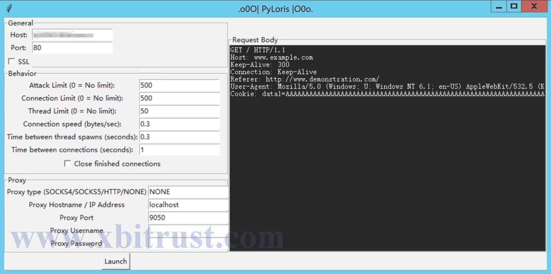Image resolution: width=551 pixels, height=274 pixels.
Task: Focus Time between connections input
Action: pyautogui.click(x=179, y=150)
